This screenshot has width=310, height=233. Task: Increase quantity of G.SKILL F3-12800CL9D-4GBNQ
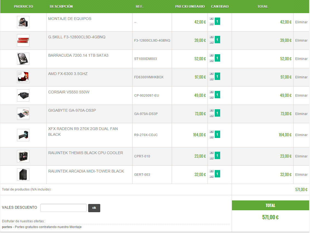click(211, 37)
